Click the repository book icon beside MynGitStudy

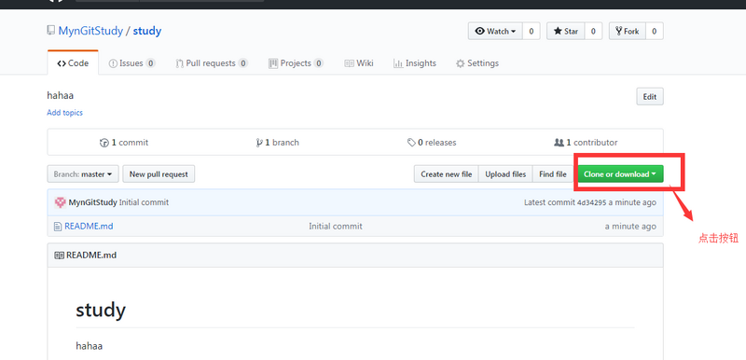point(51,31)
